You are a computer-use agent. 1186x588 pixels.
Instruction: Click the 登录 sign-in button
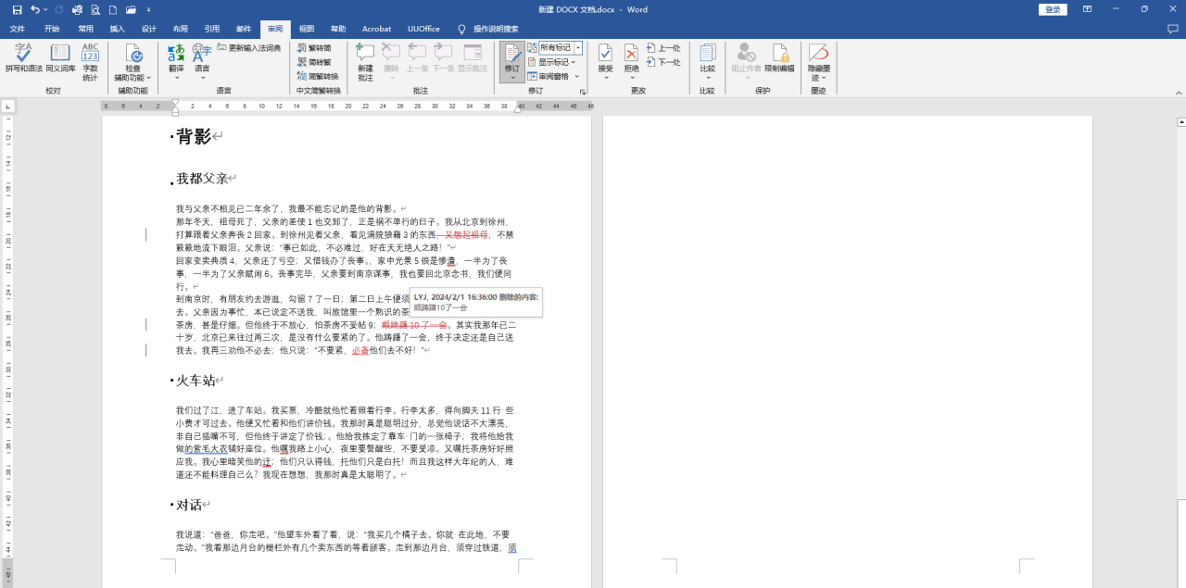[1053, 9]
